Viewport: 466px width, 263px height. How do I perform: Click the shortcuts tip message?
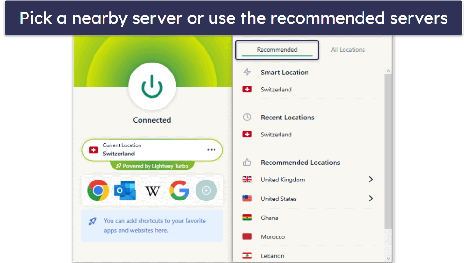[x=155, y=226]
